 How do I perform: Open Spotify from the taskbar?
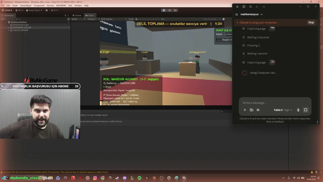click(140, 178)
